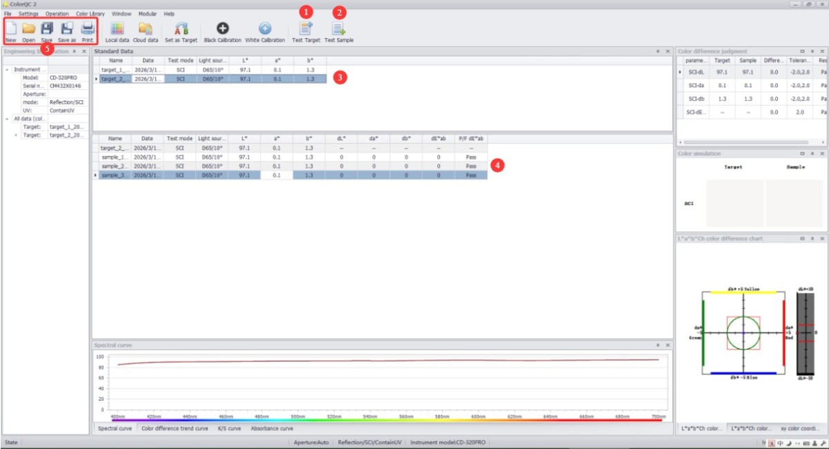The width and height of the screenshot is (829, 449).
Task: Run White Calibration
Action: point(265,32)
